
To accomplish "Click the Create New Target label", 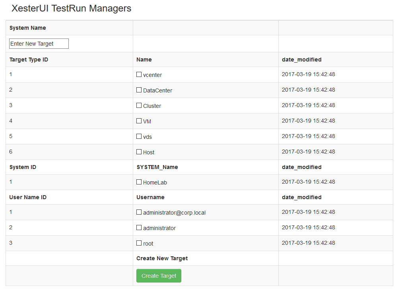I will 162,258.
